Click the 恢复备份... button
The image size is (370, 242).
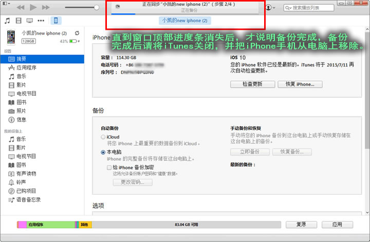click(292, 152)
